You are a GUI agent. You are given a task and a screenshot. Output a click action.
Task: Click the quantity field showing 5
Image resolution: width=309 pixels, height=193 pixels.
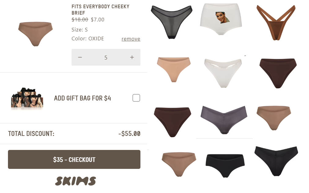point(106,57)
